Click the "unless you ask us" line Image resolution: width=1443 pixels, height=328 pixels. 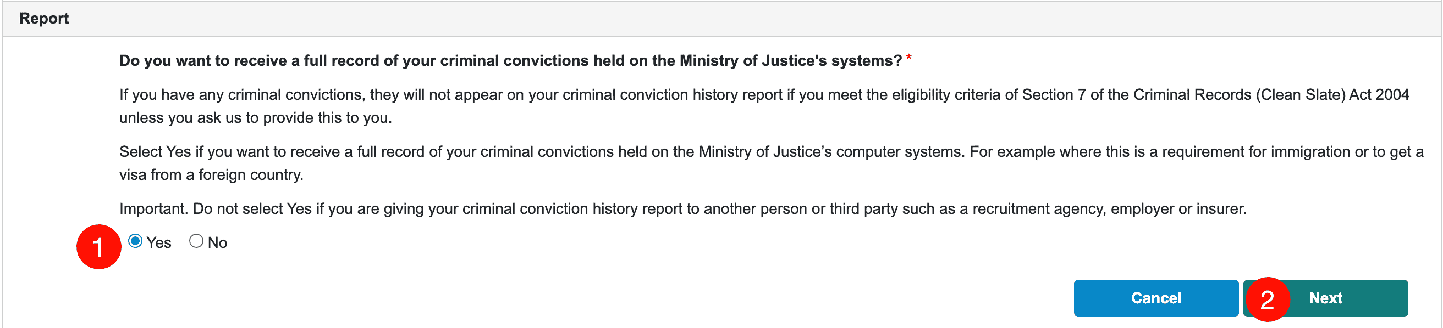255,118
